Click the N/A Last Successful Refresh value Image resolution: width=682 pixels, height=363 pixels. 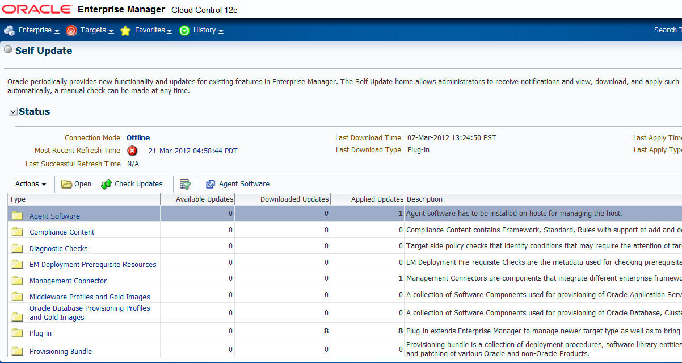click(x=133, y=164)
